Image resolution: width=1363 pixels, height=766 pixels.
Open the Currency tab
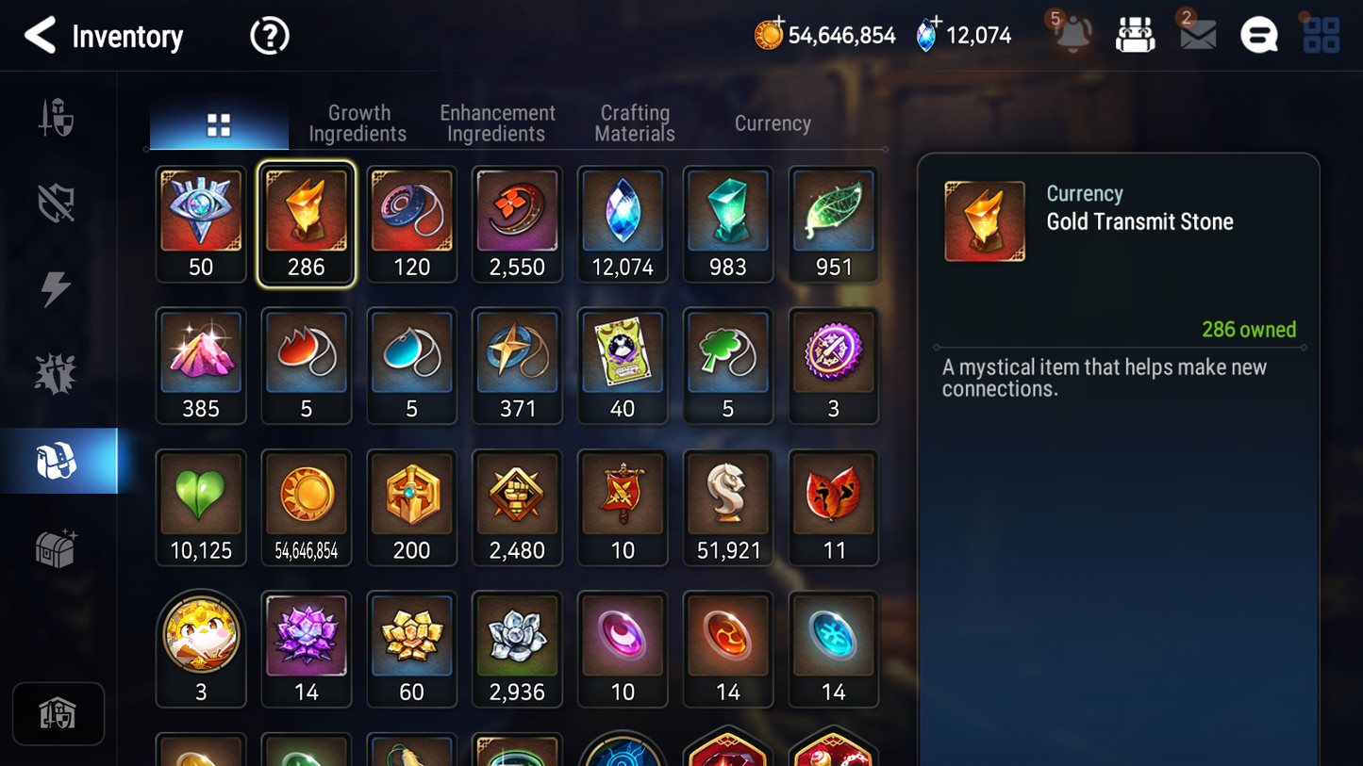point(773,123)
